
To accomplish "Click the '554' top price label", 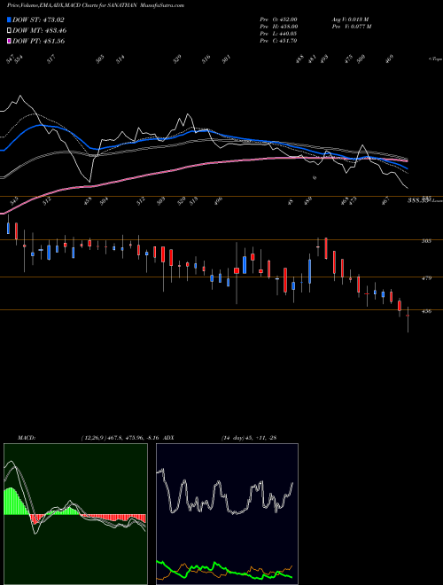I will tap(19, 59).
